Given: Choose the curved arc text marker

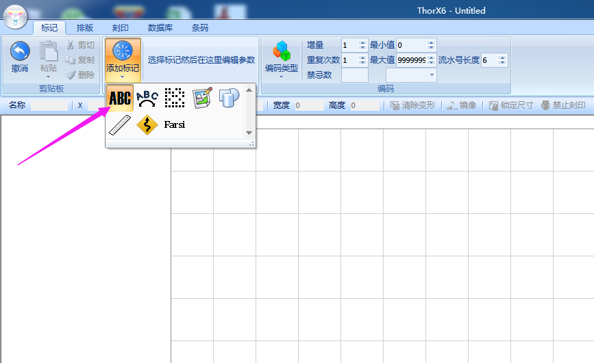Looking at the screenshot, I should (147, 98).
